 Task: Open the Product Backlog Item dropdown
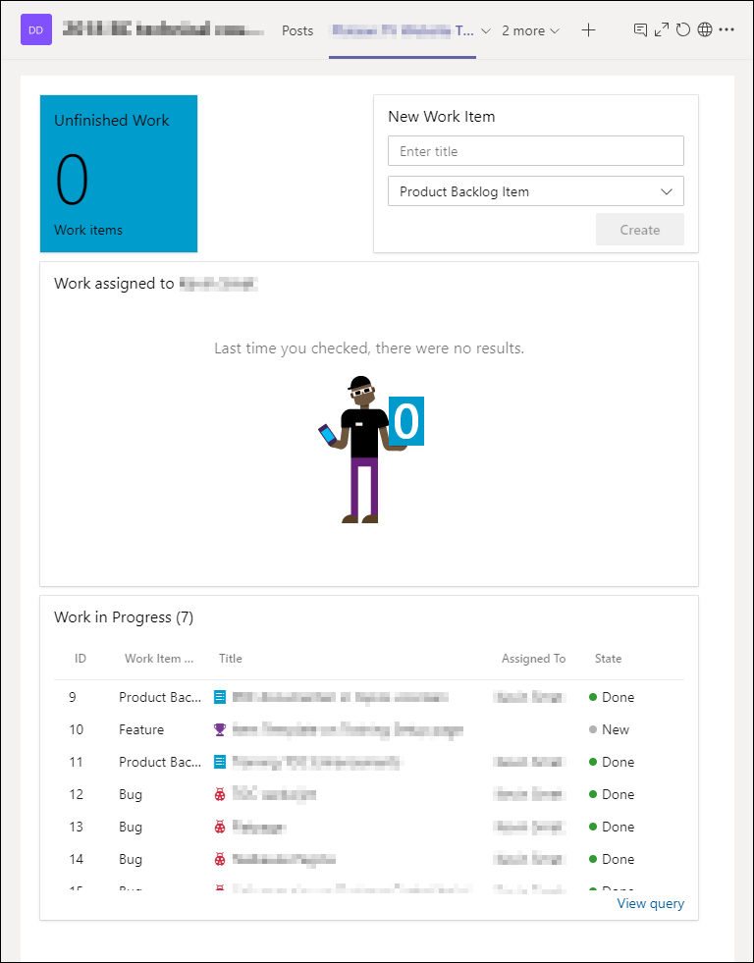click(x=536, y=191)
